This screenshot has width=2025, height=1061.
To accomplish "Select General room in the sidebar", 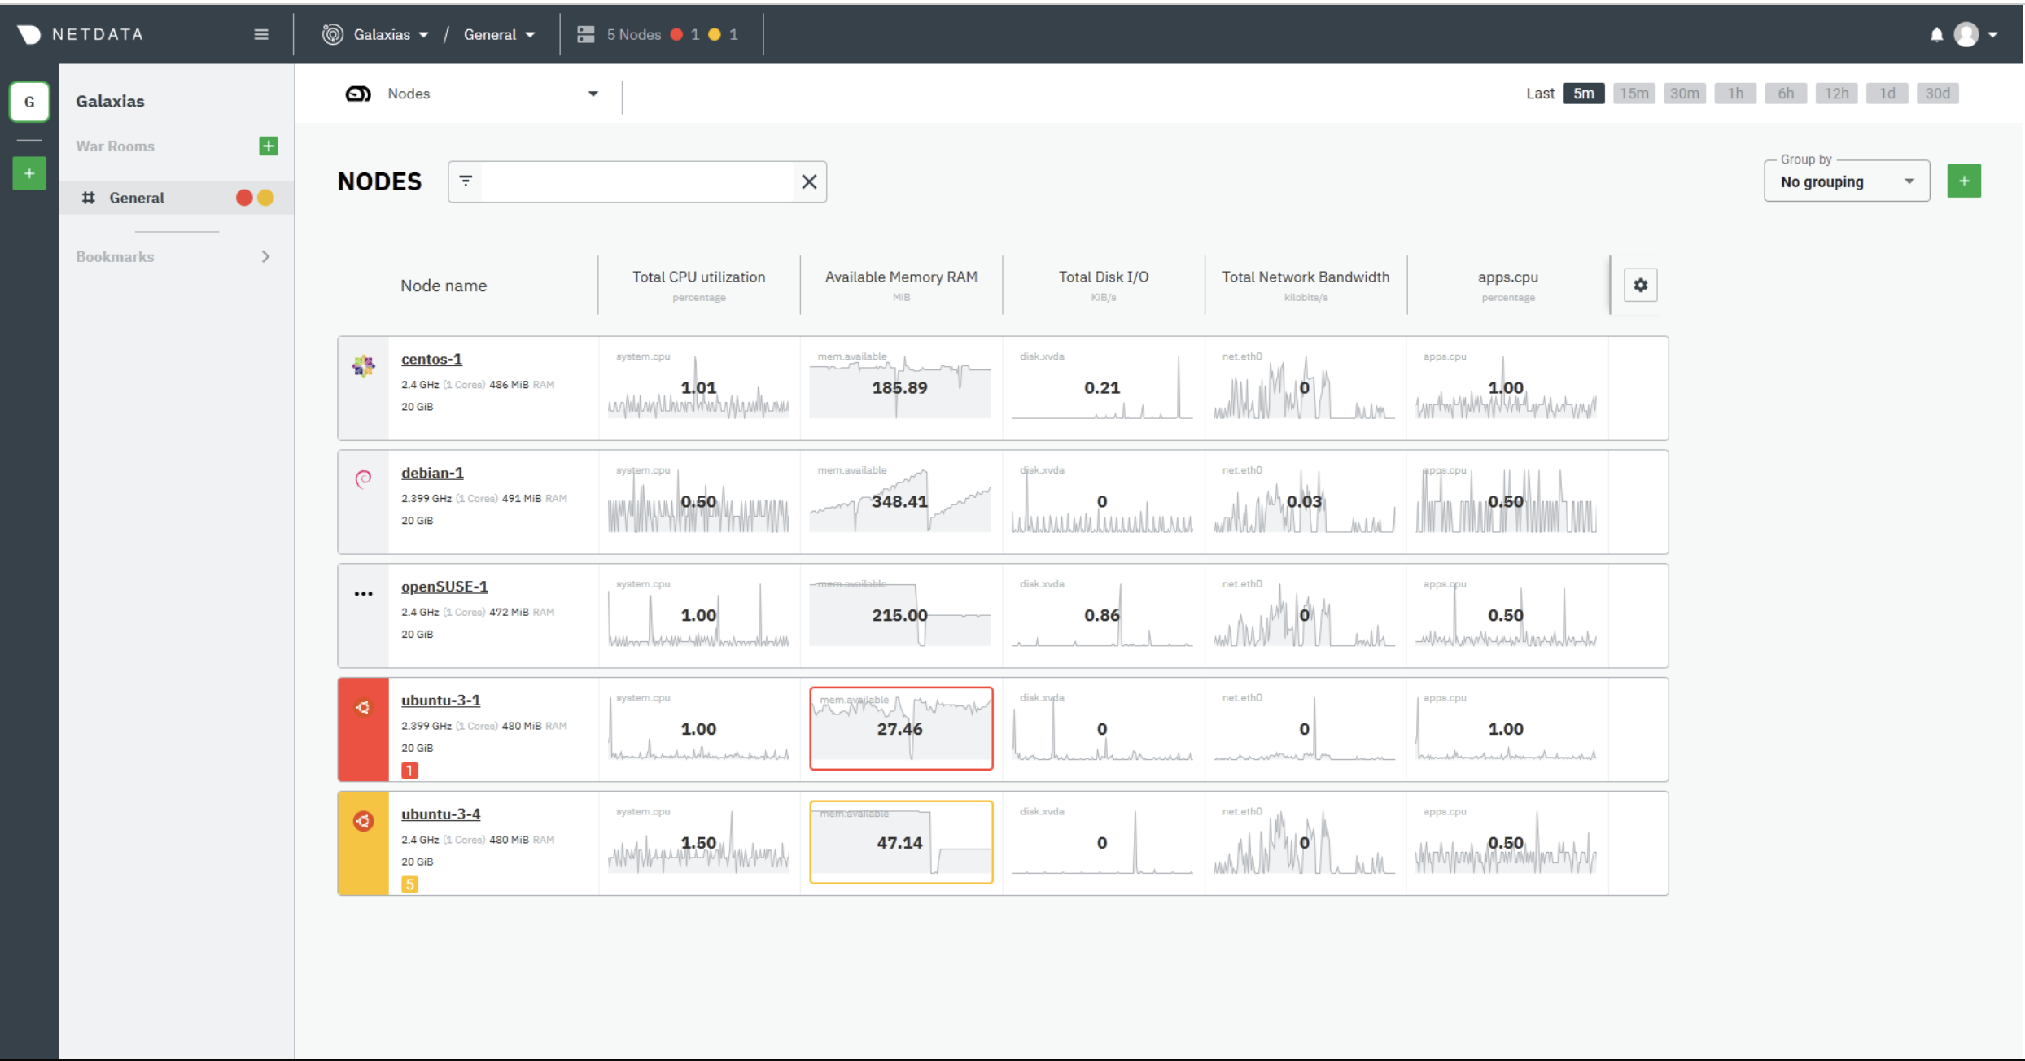I will click(137, 198).
